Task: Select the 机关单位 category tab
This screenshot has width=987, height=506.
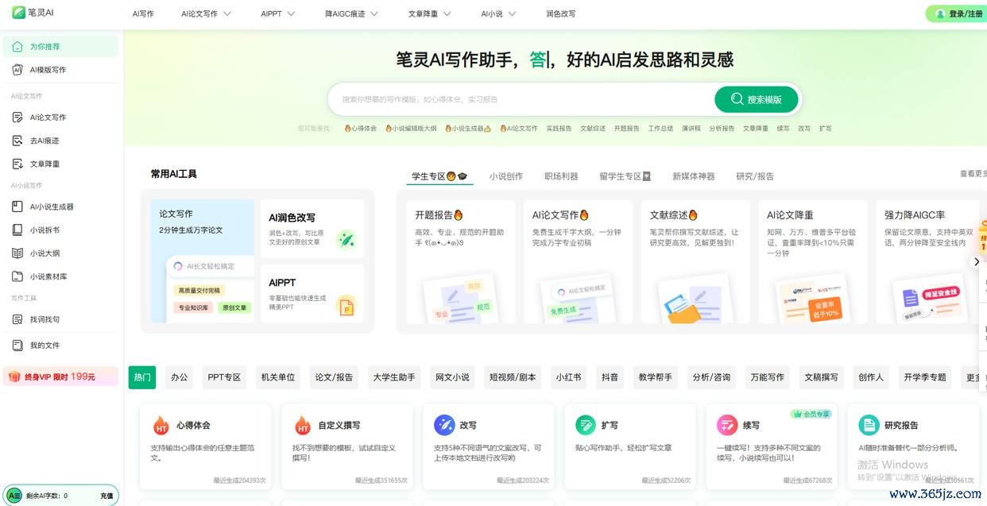Action: [278, 377]
